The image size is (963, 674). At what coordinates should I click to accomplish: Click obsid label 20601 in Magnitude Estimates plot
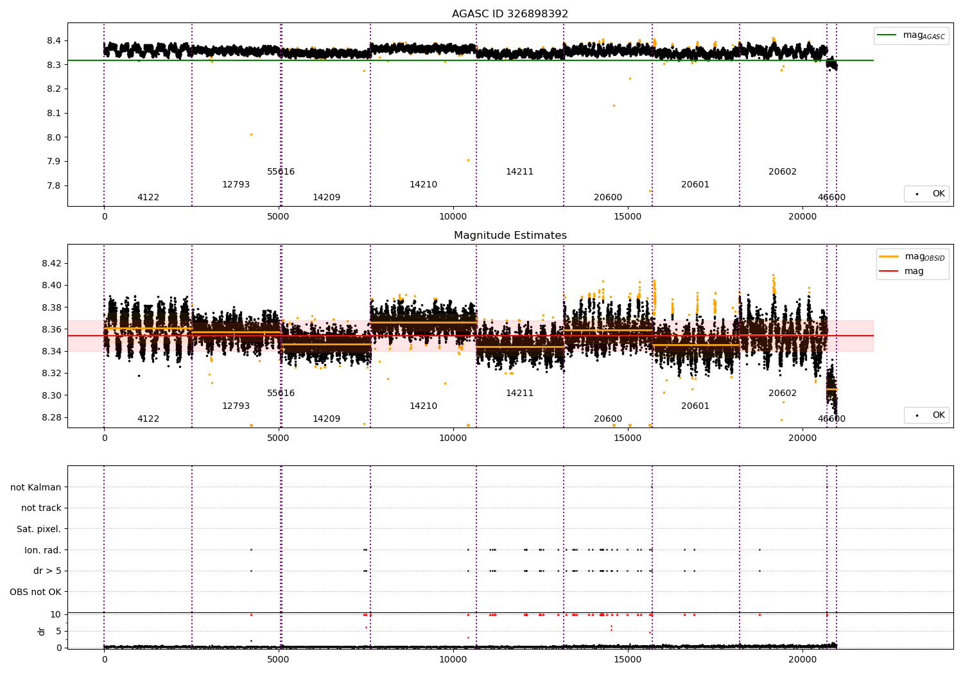point(695,406)
